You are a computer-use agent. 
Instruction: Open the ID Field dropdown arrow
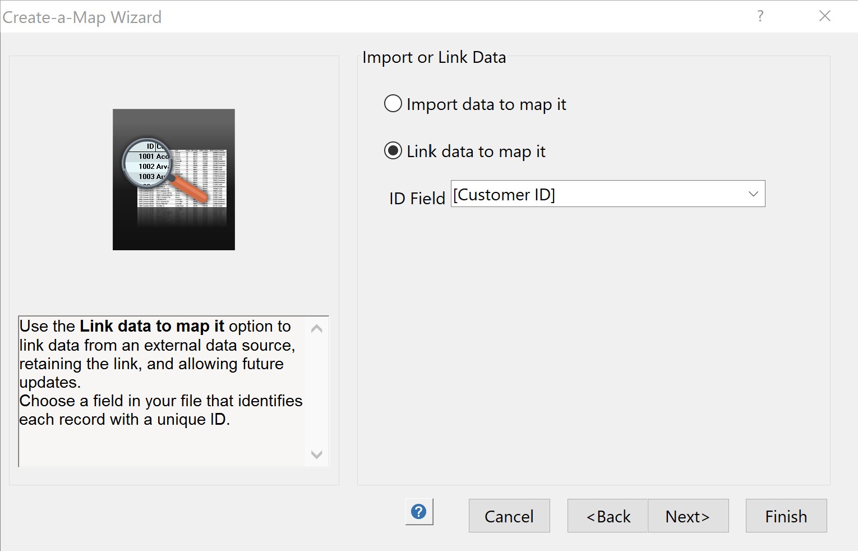point(753,194)
